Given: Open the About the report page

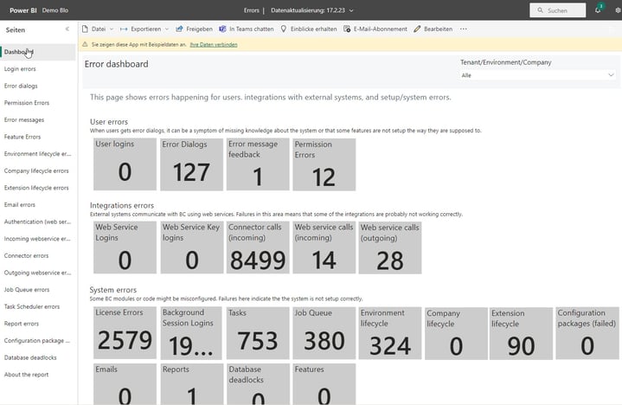Looking at the screenshot, I should click(x=26, y=375).
